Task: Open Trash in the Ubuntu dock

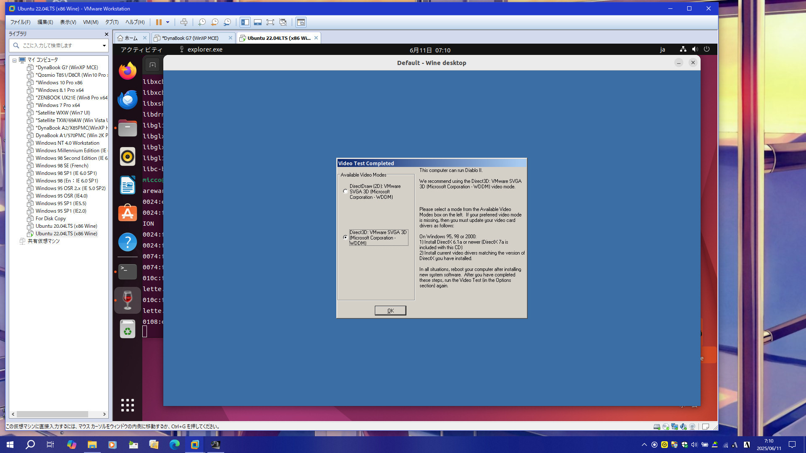Action: point(128,329)
